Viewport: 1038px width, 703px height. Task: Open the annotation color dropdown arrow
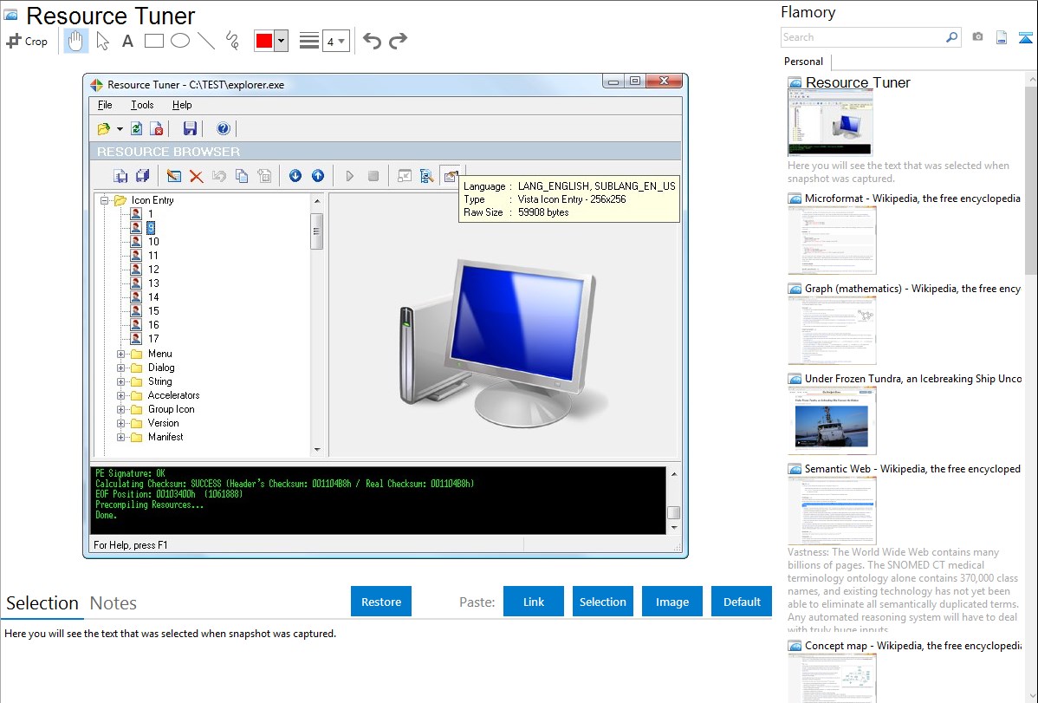tap(281, 41)
